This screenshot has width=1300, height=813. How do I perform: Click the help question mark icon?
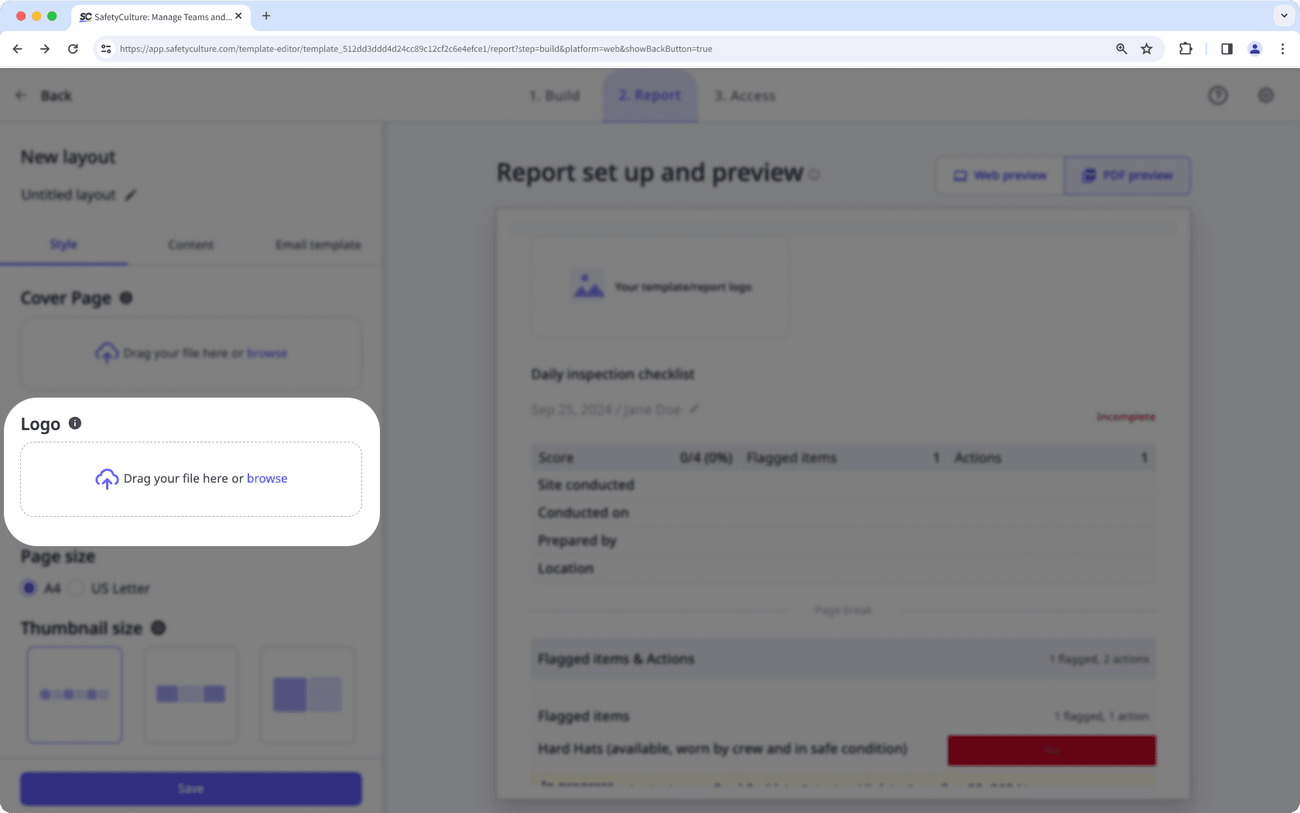pyautogui.click(x=1217, y=95)
